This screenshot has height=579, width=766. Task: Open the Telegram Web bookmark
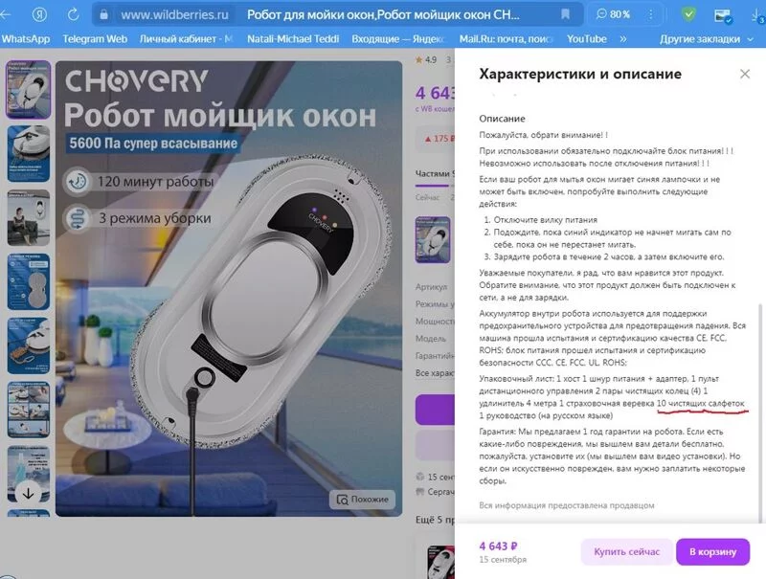coord(95,39)
